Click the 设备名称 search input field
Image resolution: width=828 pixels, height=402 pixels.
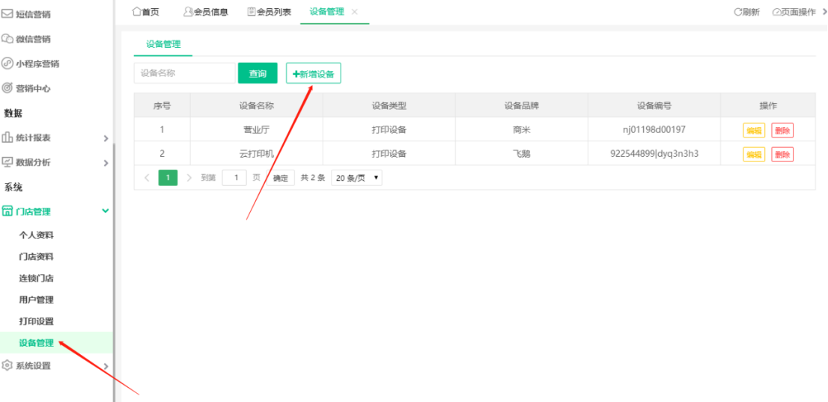(x=184, y=73)
